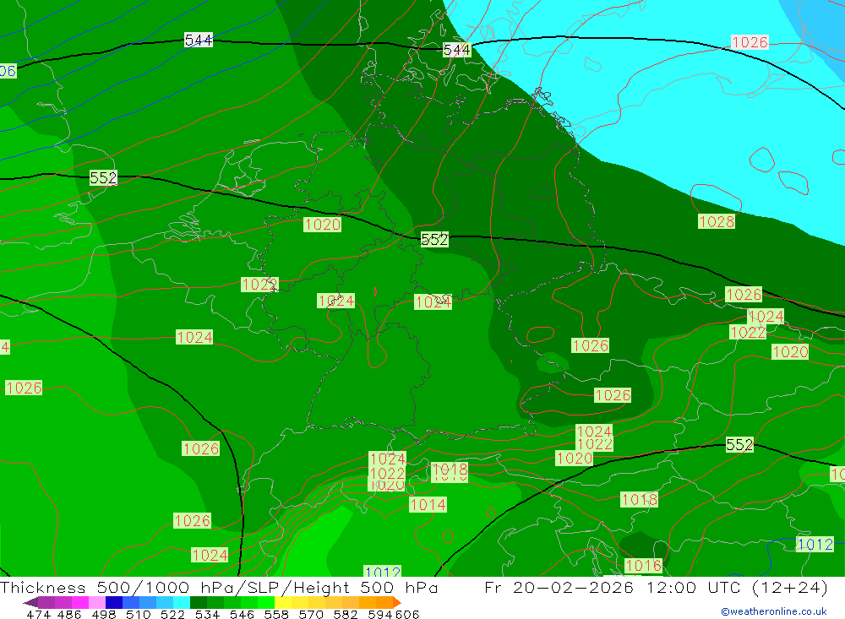Click the legend value 510

point(138,615)
